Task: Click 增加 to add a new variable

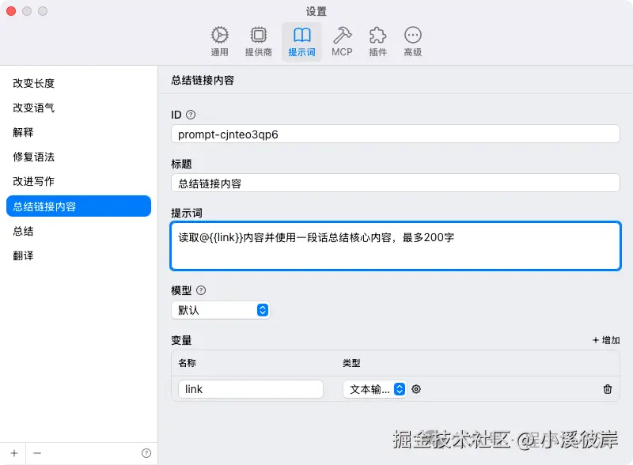Action: tap(603, 339)
